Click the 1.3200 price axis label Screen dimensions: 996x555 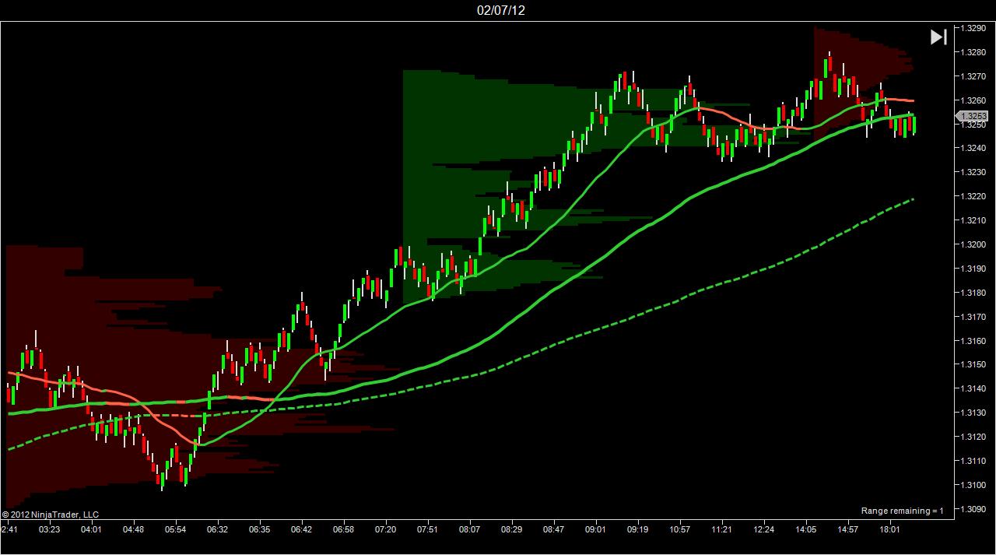click(973, 244)
